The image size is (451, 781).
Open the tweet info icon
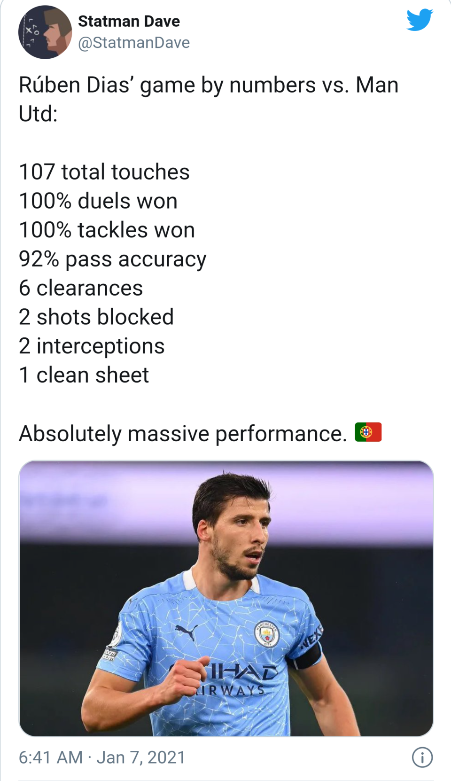[422, 757]
